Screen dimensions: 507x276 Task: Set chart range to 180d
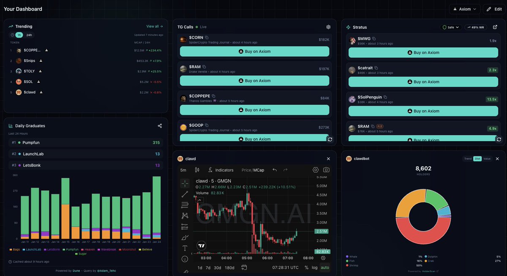230,268
